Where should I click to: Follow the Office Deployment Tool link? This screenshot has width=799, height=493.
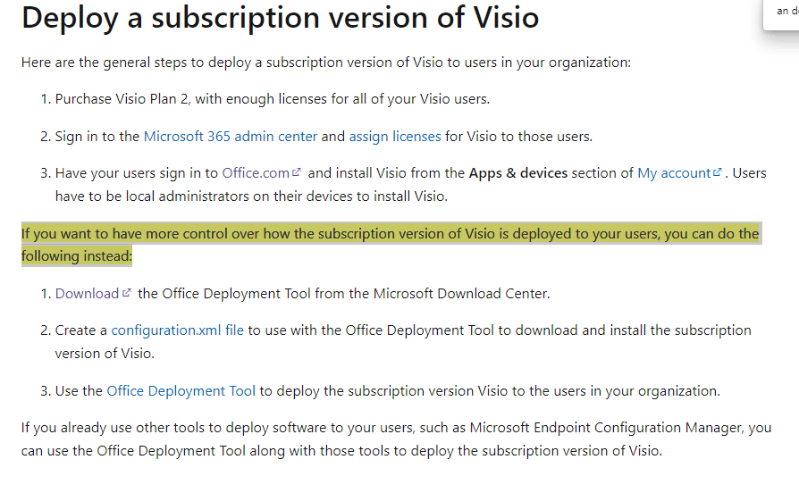coord(181,390)
